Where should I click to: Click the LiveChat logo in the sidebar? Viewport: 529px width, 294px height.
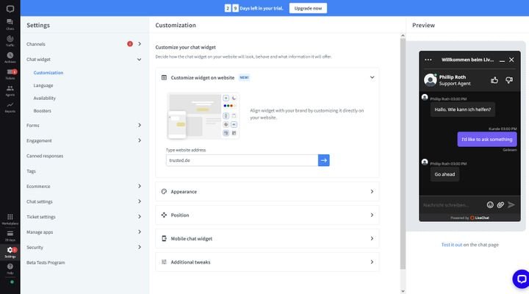pyautogui.click(x=10, y=9)
